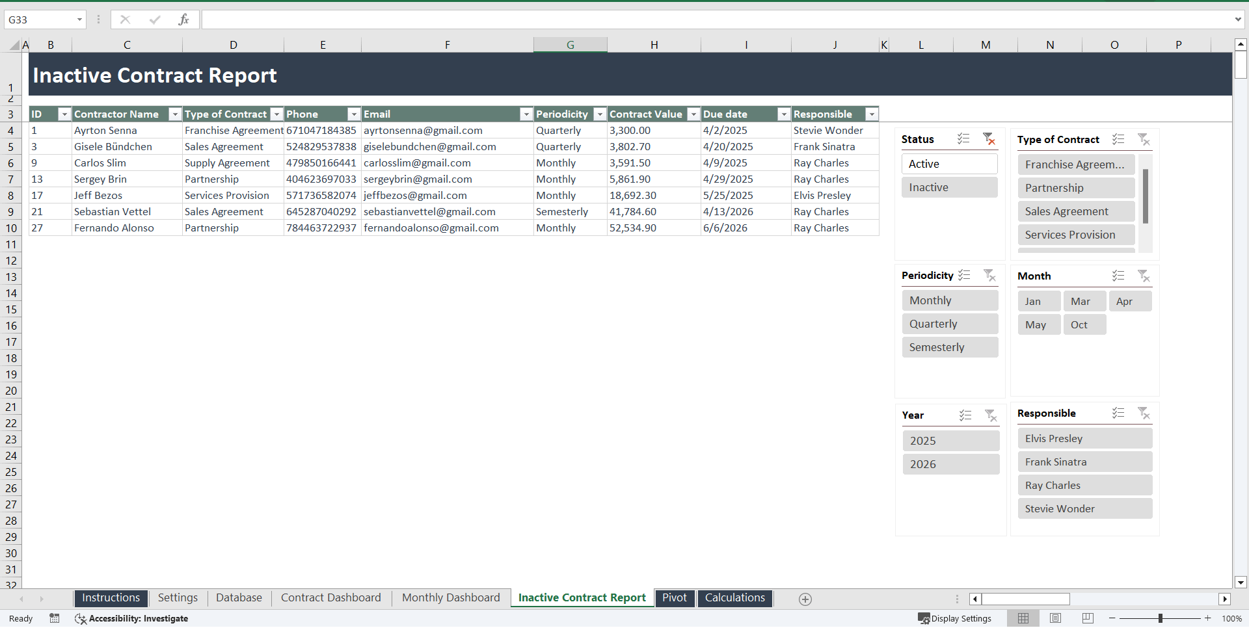Filter by Sales Agreement in the slicer
This screenshot has width=1249, height=628.
(x=1077, y=211)
